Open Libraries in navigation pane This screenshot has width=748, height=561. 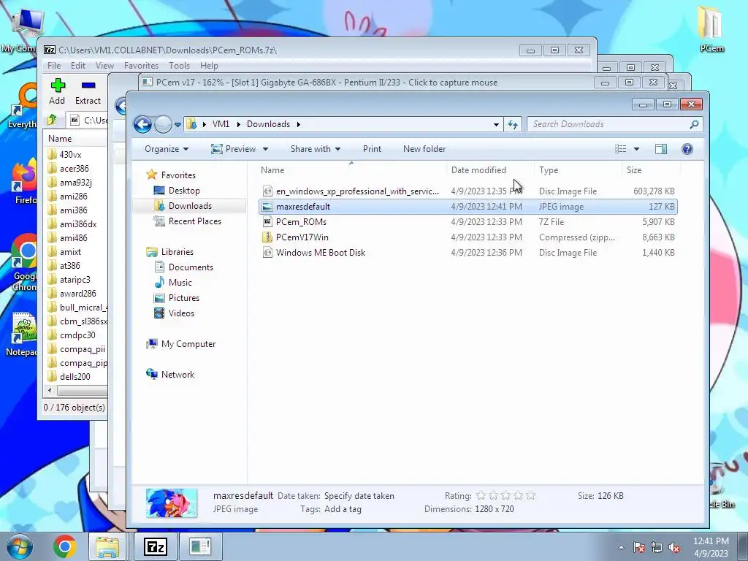[177, 252]
